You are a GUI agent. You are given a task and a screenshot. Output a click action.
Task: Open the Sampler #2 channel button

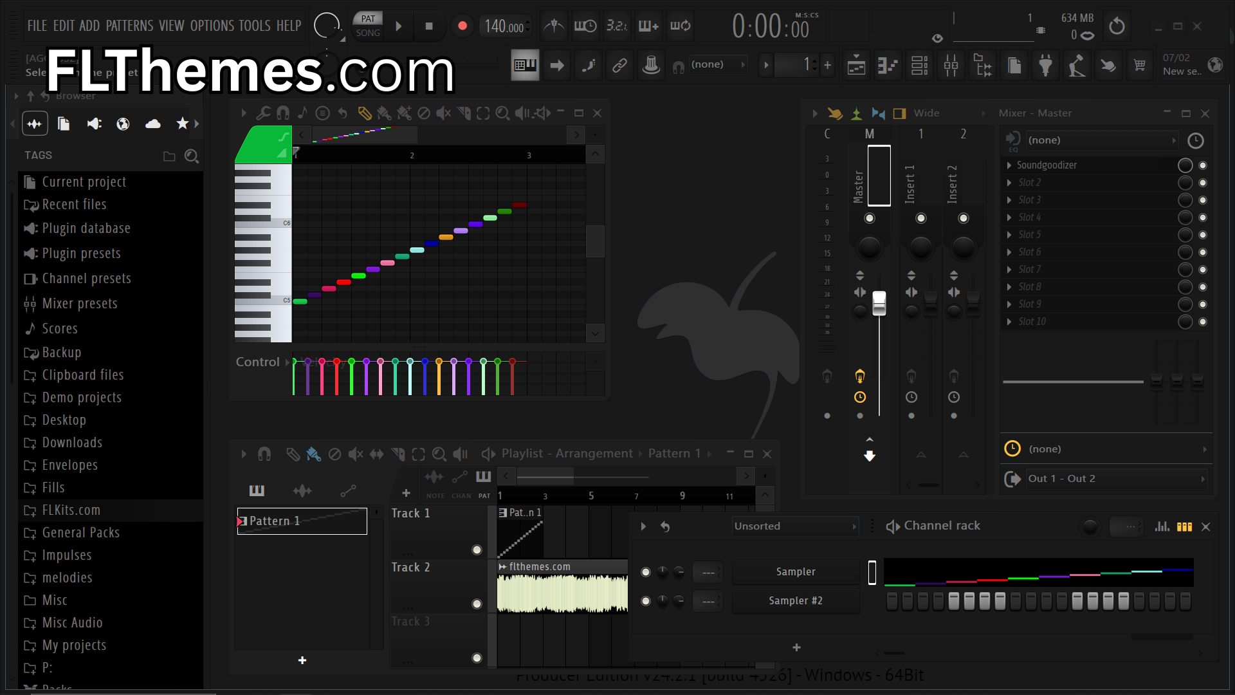click(796, 601)
